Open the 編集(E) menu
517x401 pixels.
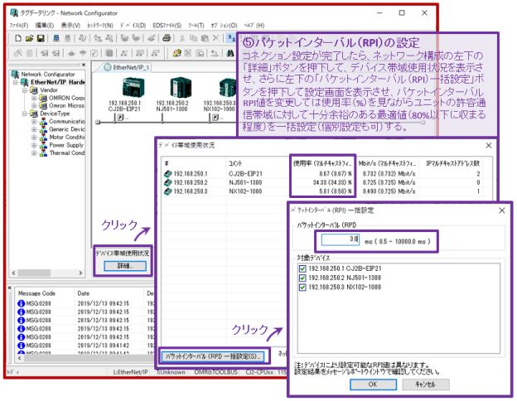(45, 26)
